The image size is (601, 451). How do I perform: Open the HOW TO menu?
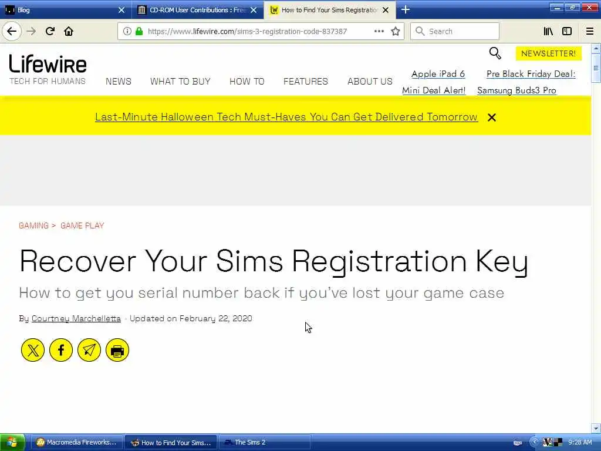tap(247, 81)
